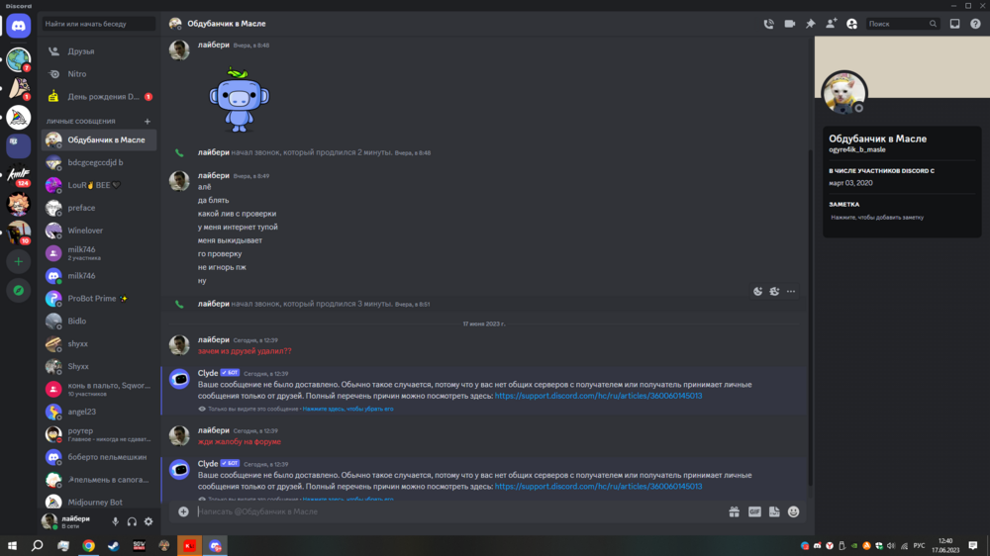
Task: Open group конь в пальто, Sqwor...
Action: (x=98, y=389)
